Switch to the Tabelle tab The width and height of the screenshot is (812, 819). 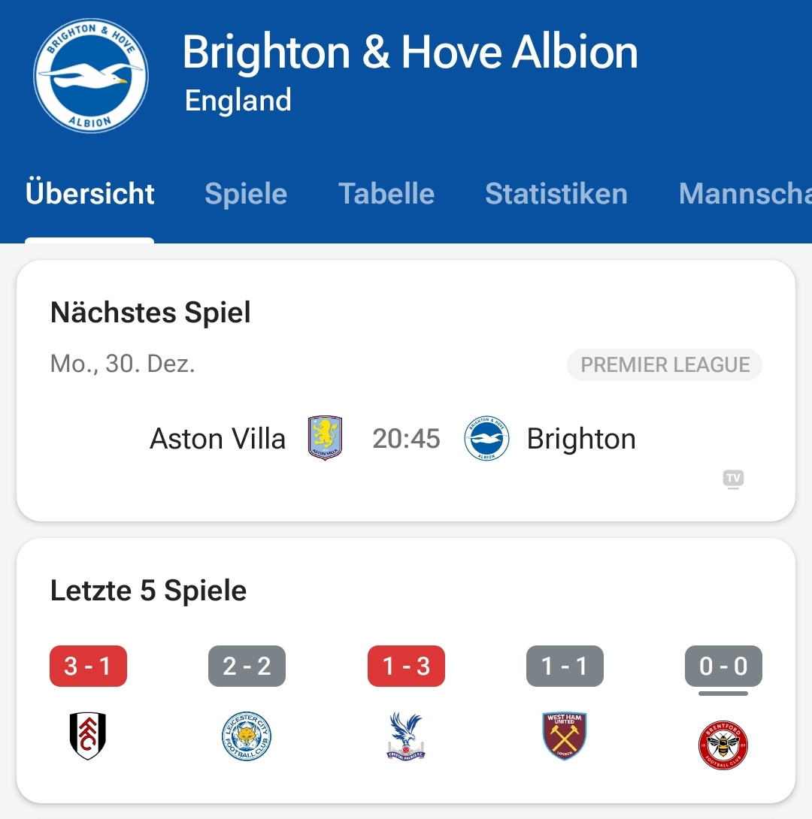pos(386,194)
